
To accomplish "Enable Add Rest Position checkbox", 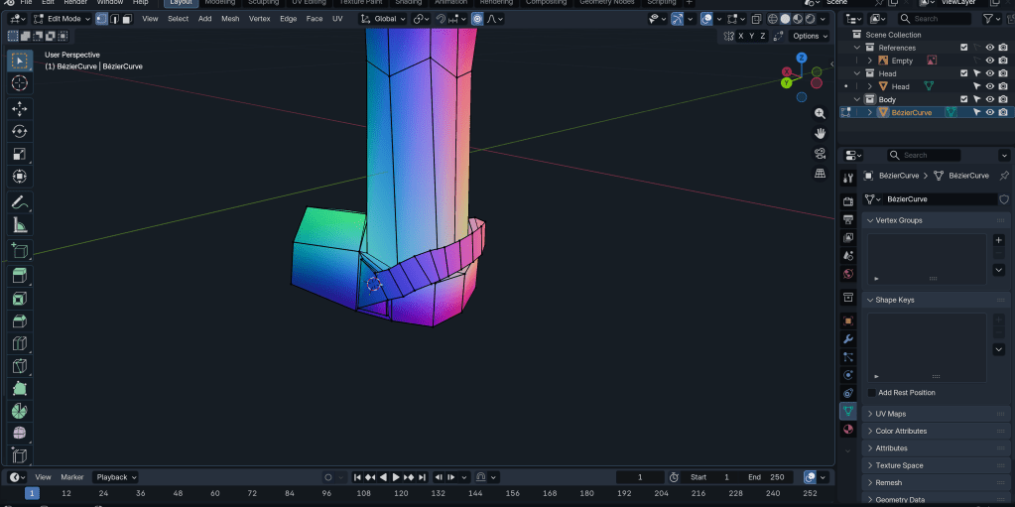I will [872, 393].
